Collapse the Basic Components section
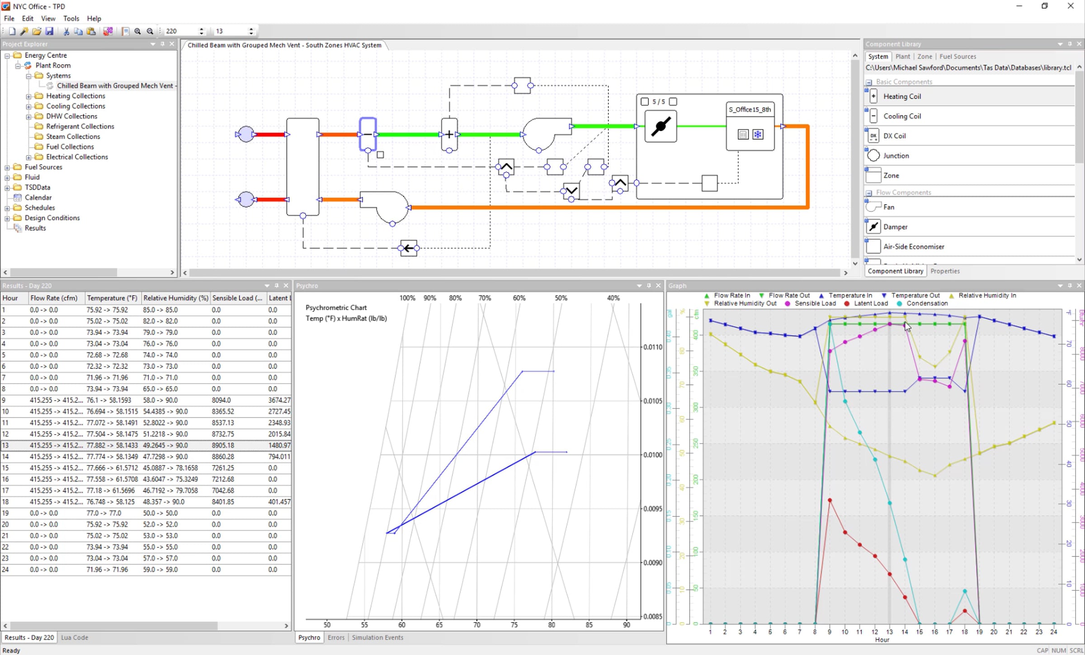 click(869, 82)
